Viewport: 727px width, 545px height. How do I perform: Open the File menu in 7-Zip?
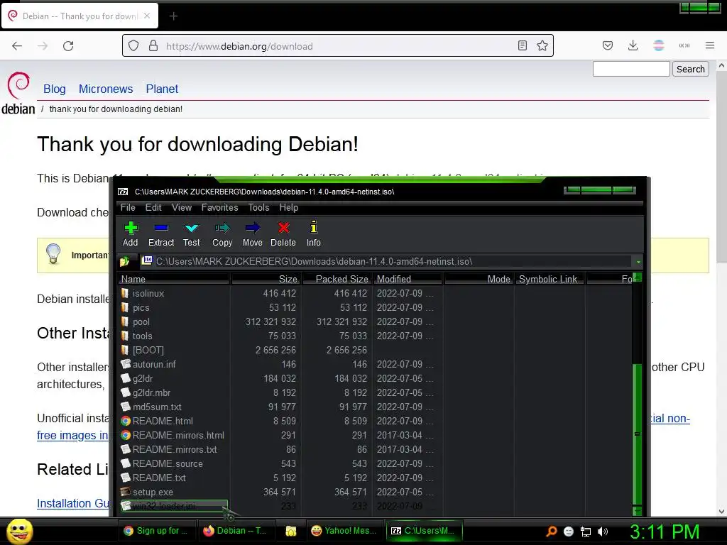pyautogui.click(x=128, y=208)
